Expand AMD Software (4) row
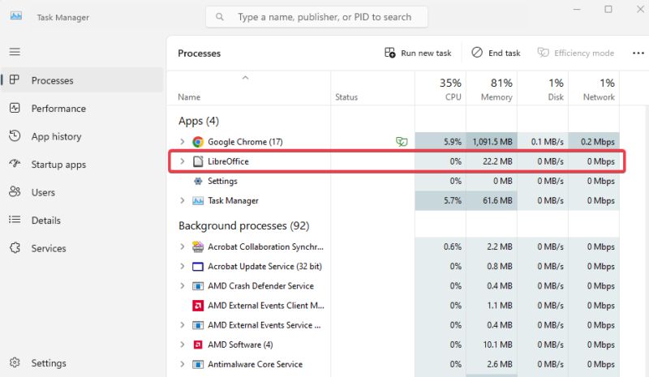 pyautogui.click(x=182, y=345)
